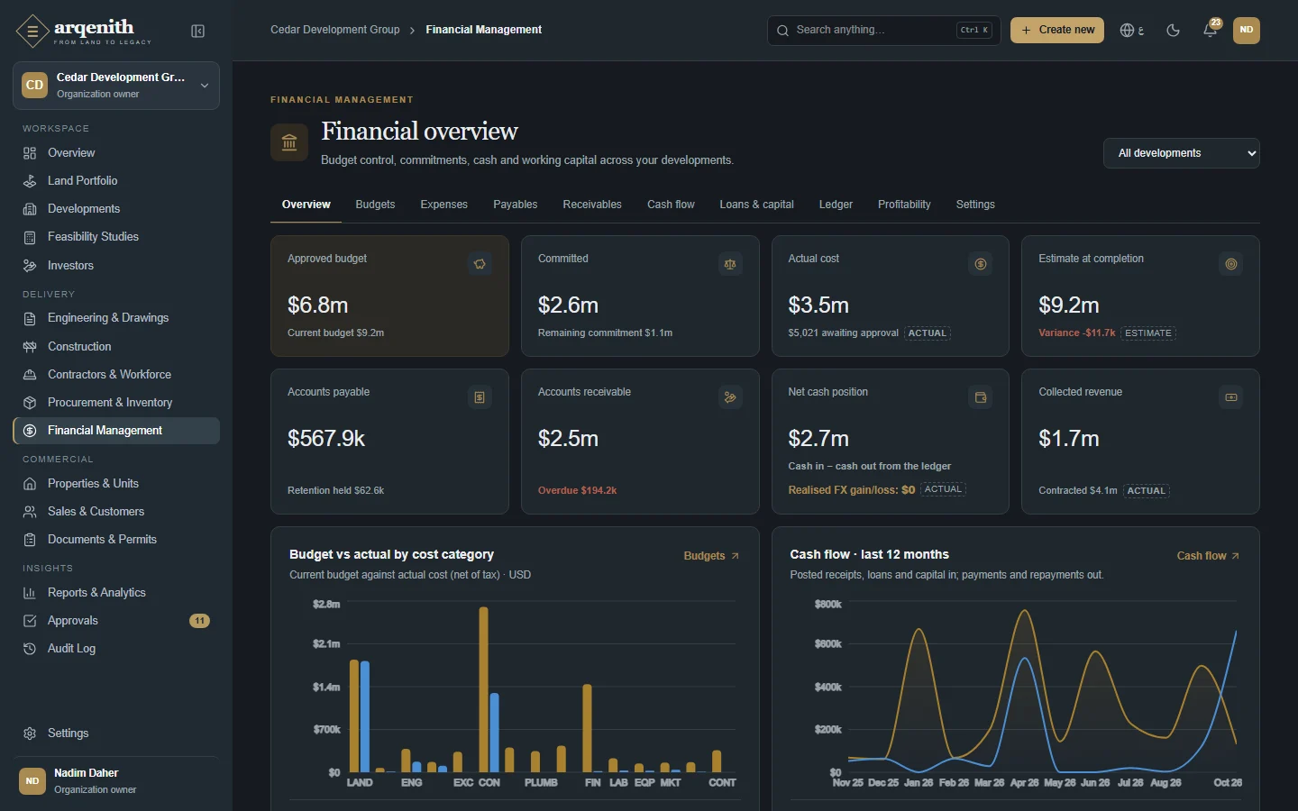Open the All developments dropdown
This screenshot has height=811, width=1298.
[1182, 153]
